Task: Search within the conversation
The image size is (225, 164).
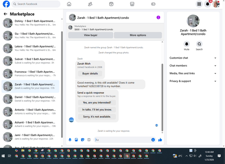Action: (199, 44)
